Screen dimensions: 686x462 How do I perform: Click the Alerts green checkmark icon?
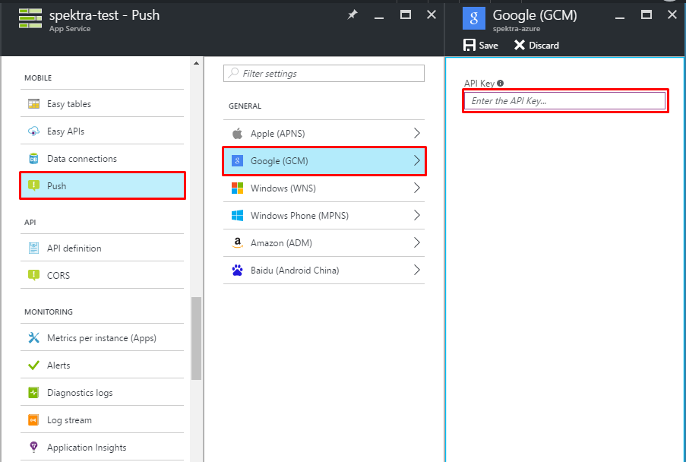33,365
